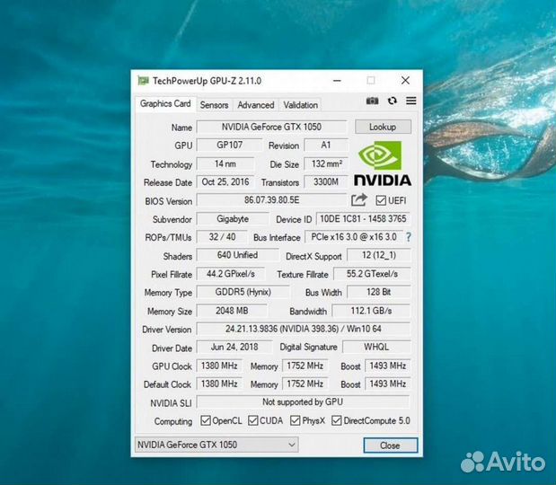Click the Die Size value 132 mm²
The width and height of the screenshot is (556, 485).
(x=326, y=163)
